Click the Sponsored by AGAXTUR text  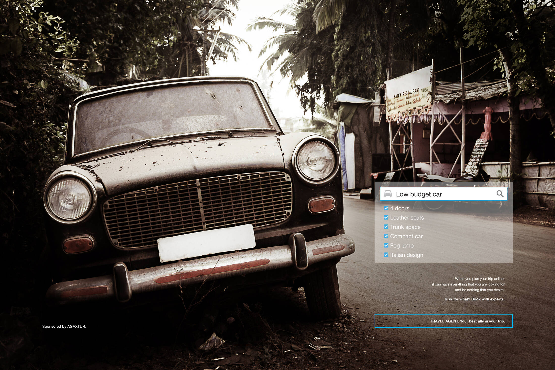click(64, 326)
